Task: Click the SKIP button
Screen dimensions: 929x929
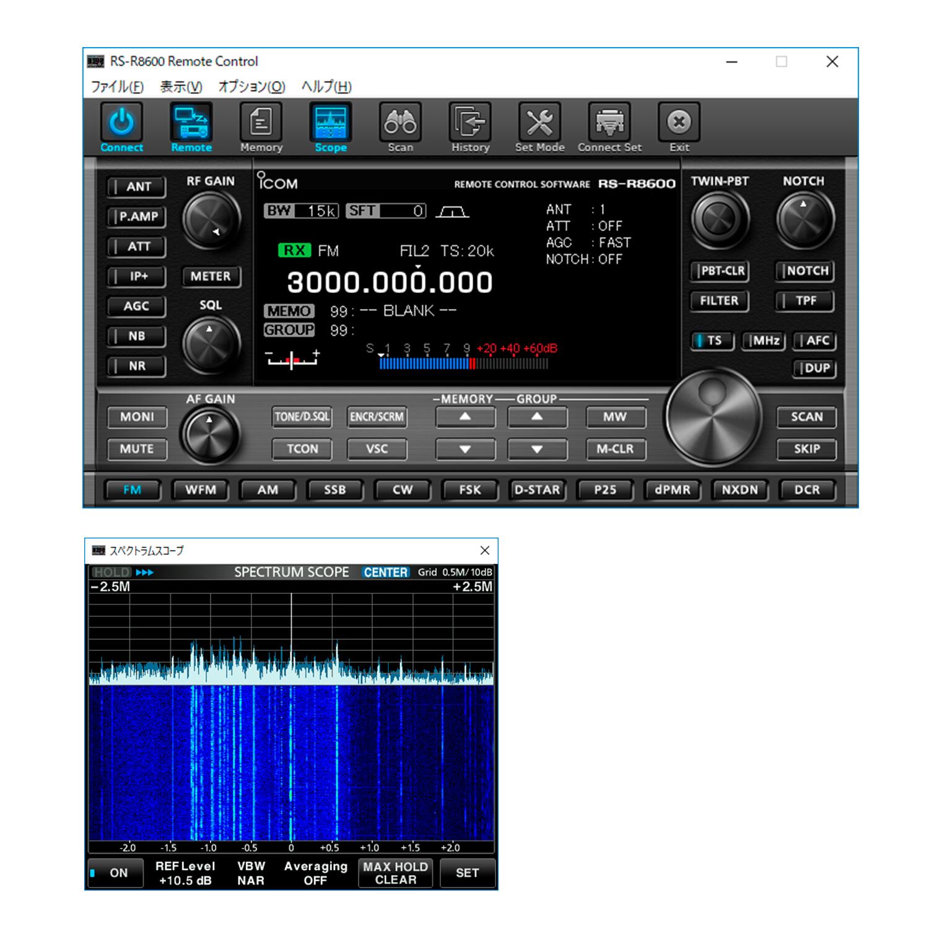Action: click(x=806, y=449)
